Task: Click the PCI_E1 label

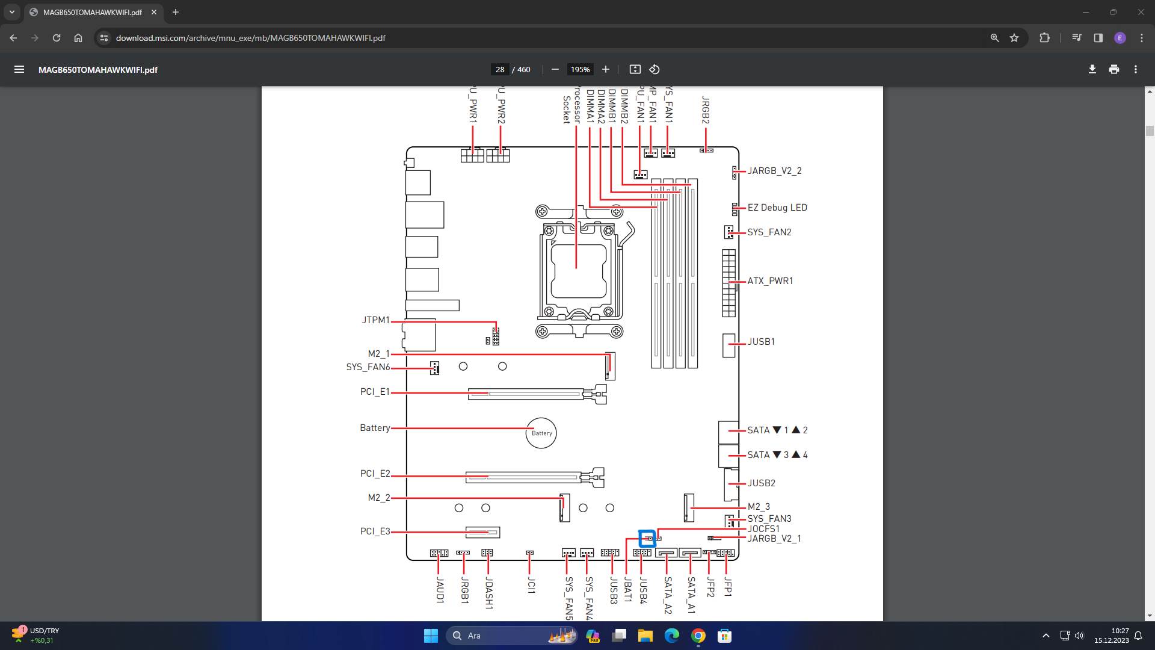Action: [375, 392]
